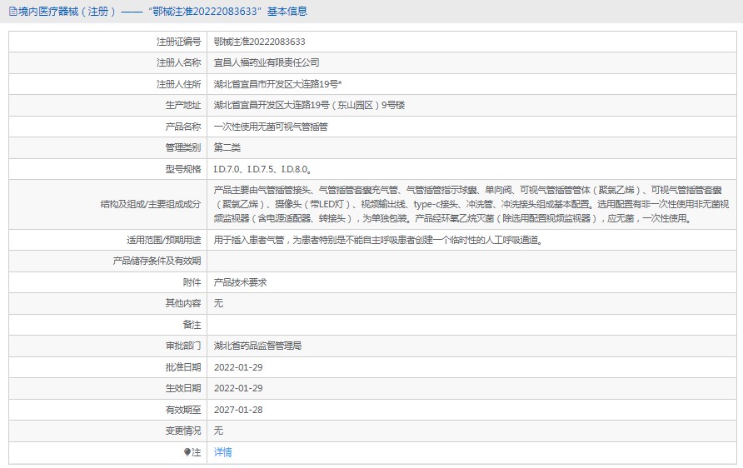This screenshot has height=468, width=743.
Task: Click the 注册人住所 label
Action: coord(178,84)
